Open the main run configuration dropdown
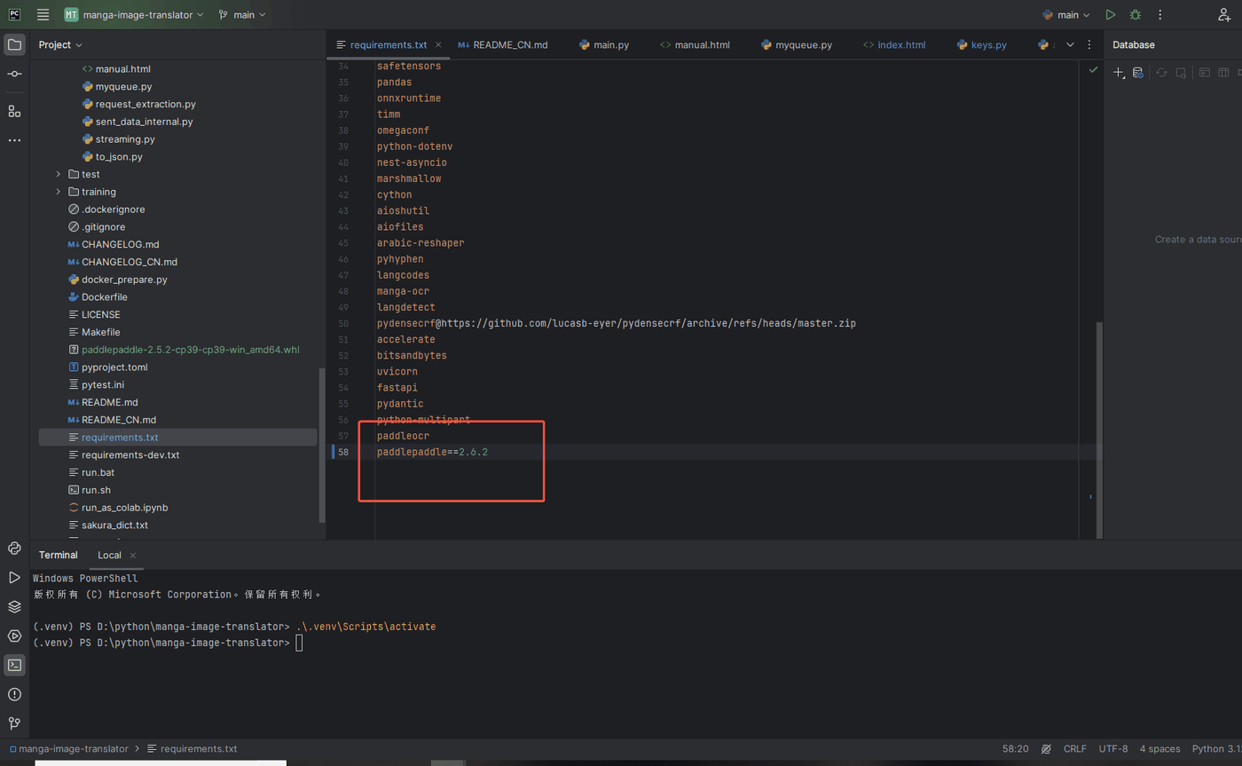 point(1065,15)
